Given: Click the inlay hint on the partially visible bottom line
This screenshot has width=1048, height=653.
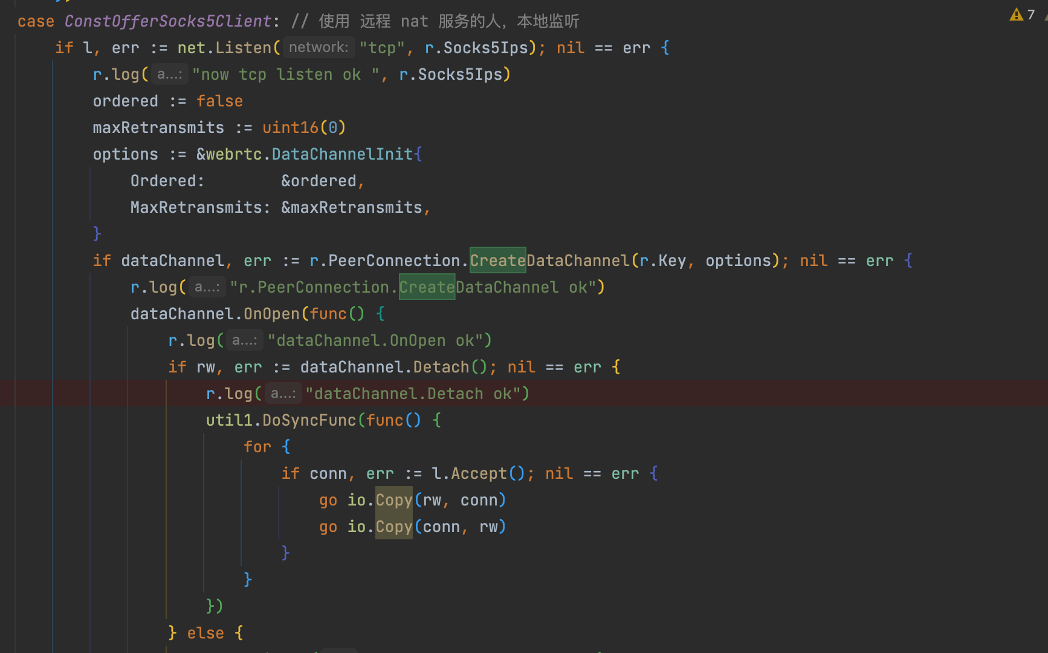Looking at the screenshot, I should point(338,651).
